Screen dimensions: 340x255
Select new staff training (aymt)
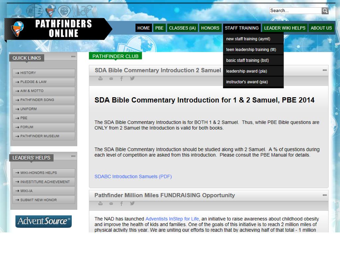click(x=253, y=39)
